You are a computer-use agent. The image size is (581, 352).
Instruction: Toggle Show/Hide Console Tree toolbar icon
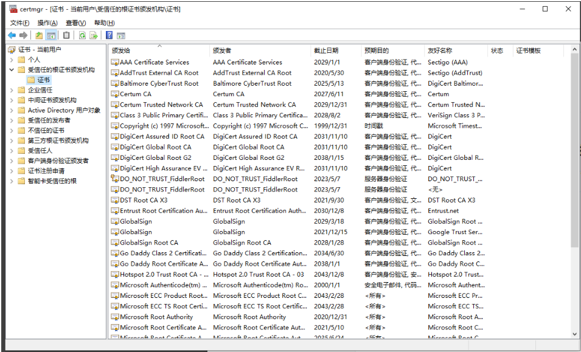51,35
